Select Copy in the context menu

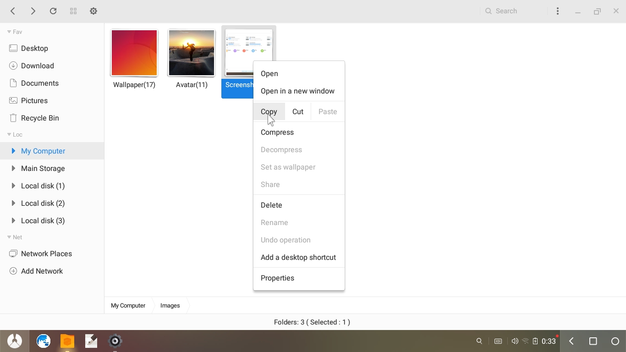point(269,111)
